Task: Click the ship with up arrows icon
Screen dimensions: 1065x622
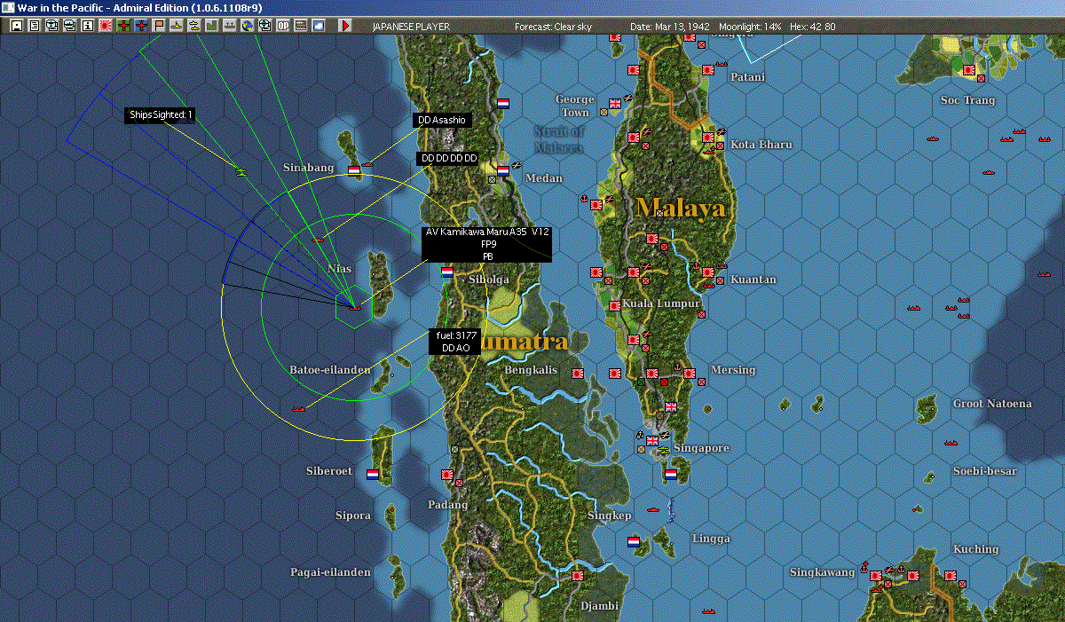Action: (x=229, y=26)
